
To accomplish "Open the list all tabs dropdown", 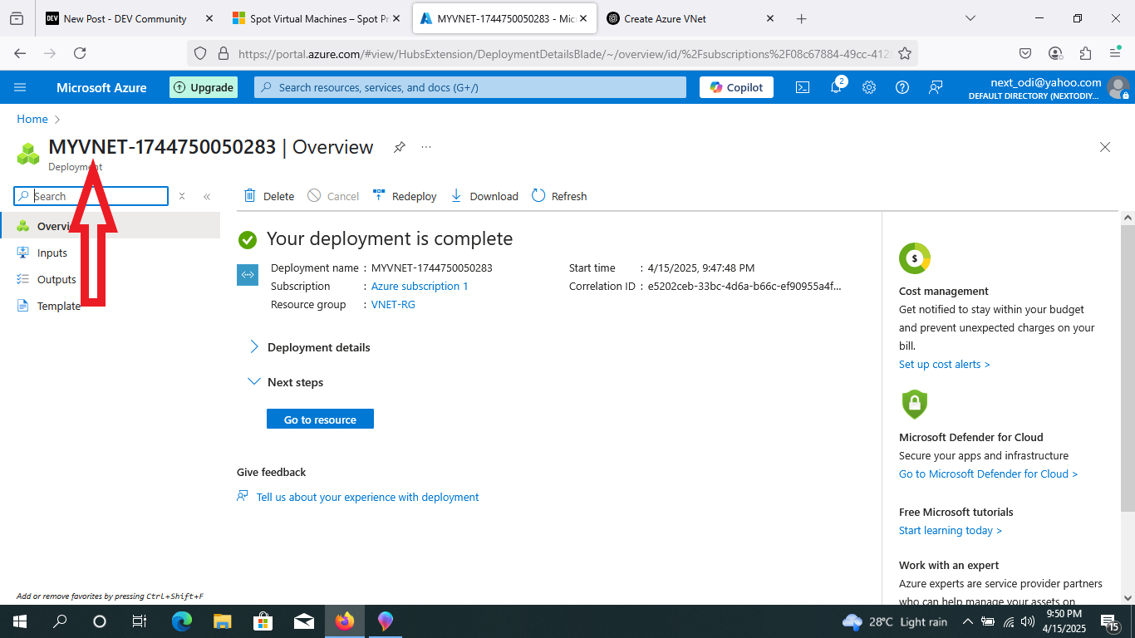I will (970, 18).
